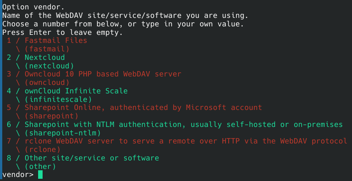Click "Other site/service or software" option

pos(91,158)
